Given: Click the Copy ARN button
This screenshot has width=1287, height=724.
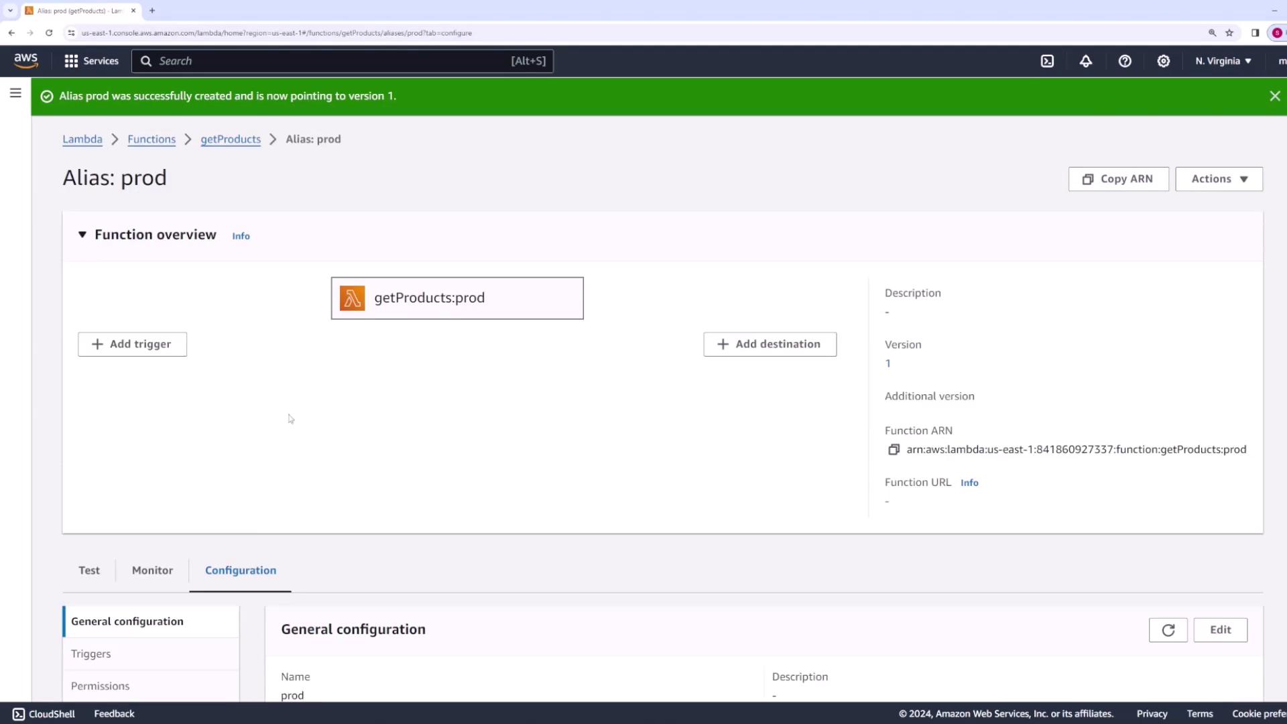Looking at the screenshot, I should click(x=1118, y=179).
